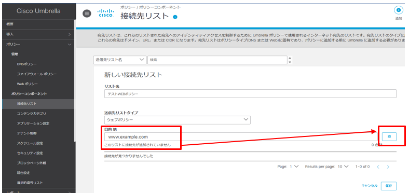Click the リスト名 text field

click(x=250, y=93)
